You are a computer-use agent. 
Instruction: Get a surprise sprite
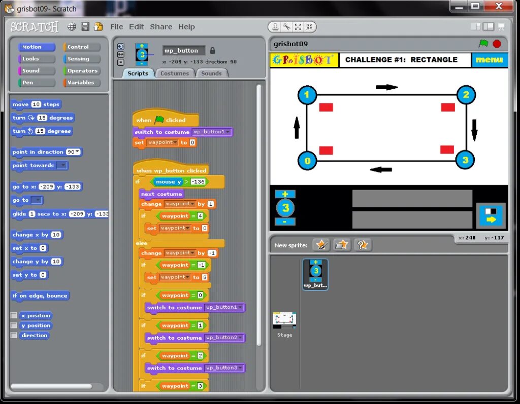coord(362,245)
